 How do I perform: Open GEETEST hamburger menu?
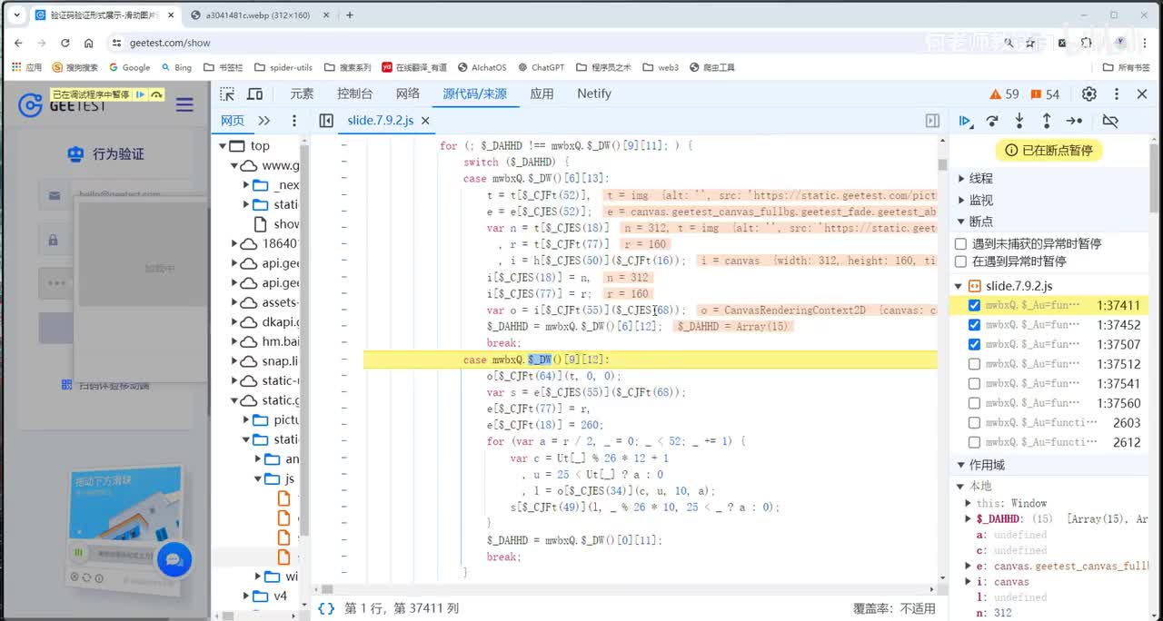click(x=184, y=104)
